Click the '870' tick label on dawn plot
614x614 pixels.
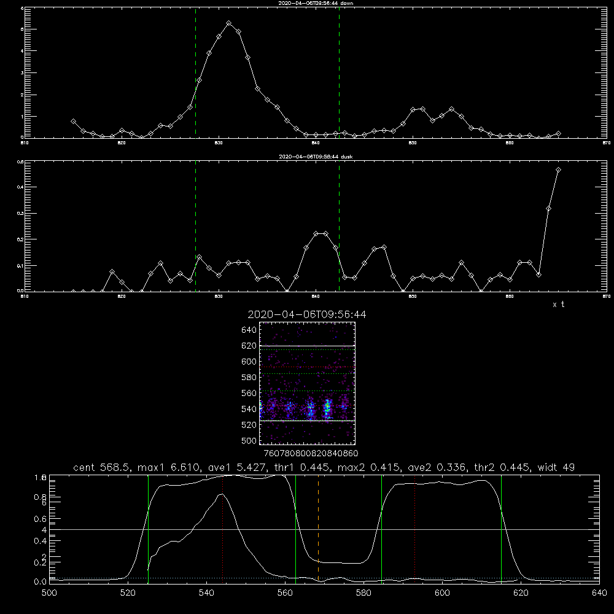[x=606, y=143]
